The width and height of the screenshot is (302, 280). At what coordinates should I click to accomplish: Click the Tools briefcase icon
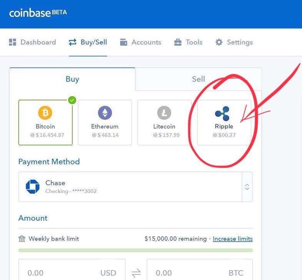pos(178,42)
